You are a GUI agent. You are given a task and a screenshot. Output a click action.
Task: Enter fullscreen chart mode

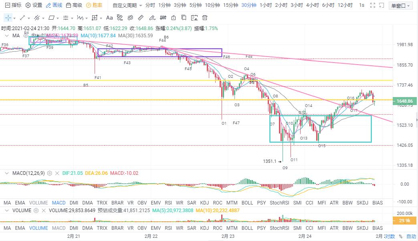tap(373, 5)
